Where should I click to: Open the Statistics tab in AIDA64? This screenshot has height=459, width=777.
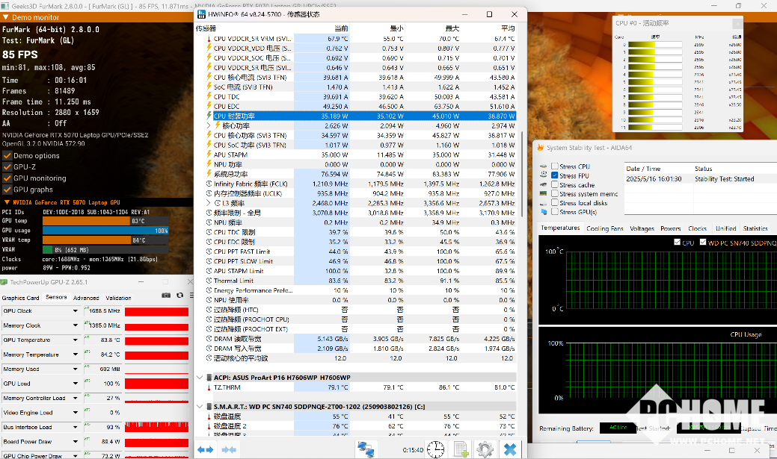click(755, 228)
